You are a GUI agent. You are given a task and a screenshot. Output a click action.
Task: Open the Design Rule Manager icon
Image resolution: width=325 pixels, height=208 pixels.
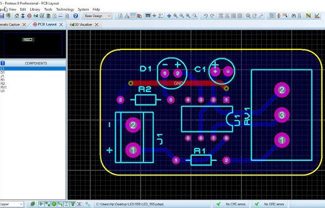point(316,16)
